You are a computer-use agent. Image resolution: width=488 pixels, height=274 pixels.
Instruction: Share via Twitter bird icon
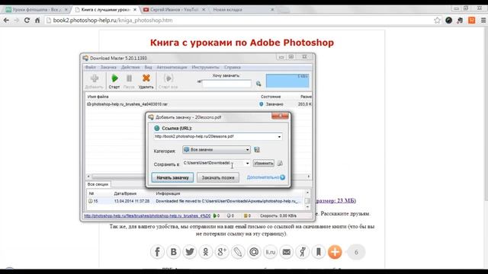point(190,252)
